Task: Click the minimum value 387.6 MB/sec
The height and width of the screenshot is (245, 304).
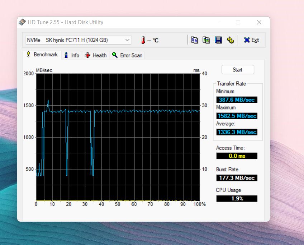Action: pos(237,100)
